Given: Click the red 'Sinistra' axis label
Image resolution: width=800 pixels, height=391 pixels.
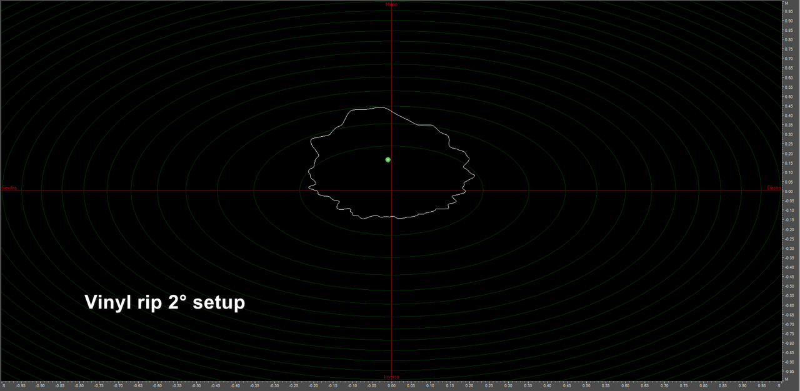Looking at the screenshot, I should click(9, 188).
